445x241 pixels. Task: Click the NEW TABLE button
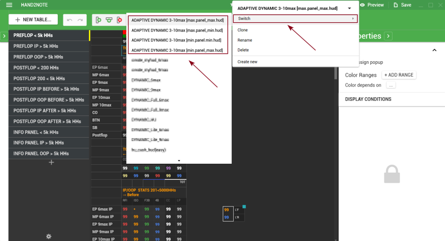click(x=33, y=20)
